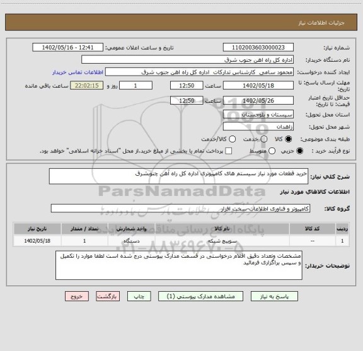Click the شماره نیاز field 1102003603000023
Viewport: 363px width, 351px height.
[x=258, y=47]
